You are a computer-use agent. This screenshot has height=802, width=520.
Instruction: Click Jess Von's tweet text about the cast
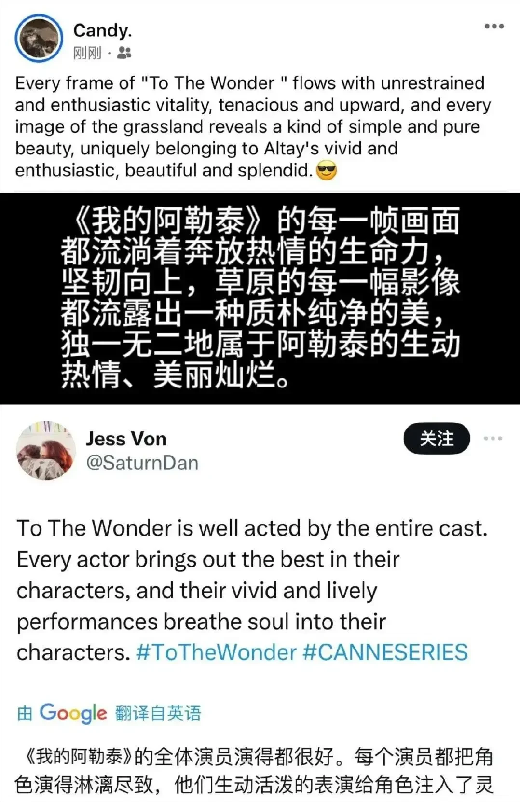tap(252, 590)
